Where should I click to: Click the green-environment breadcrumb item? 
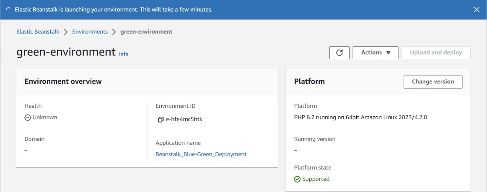[x=146, y=31]
